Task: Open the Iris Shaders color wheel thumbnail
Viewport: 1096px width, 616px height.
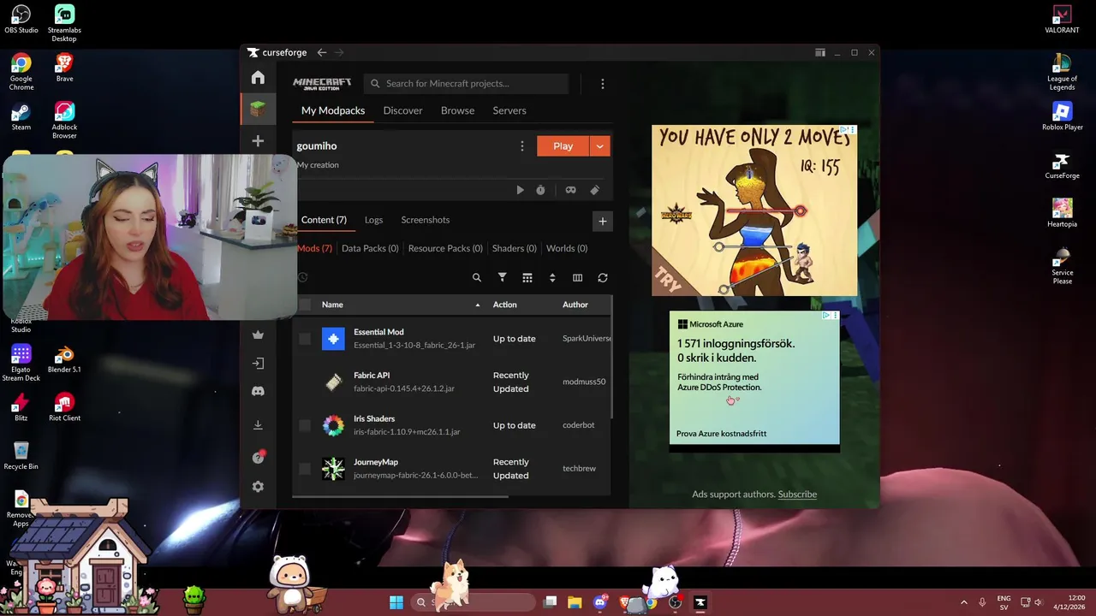Action: tap(333, 425)
